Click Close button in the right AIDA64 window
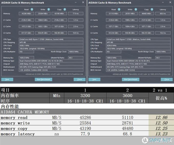The height and width of the screenshot is (145, 174). (167, 79)
